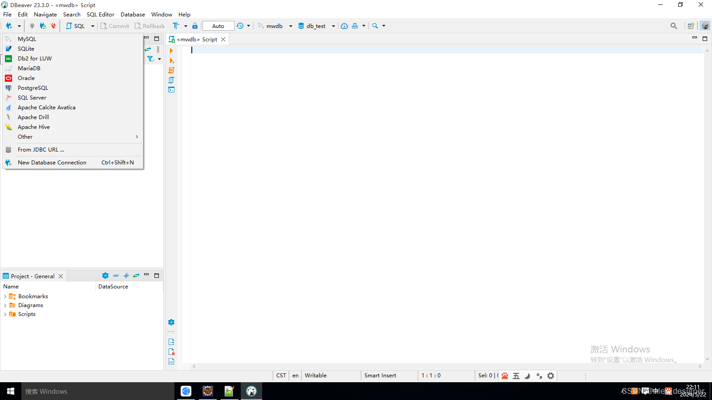712x400 pixels.
Task: Choose SQLite from the connection menu
Action: [x=73, y=49]
